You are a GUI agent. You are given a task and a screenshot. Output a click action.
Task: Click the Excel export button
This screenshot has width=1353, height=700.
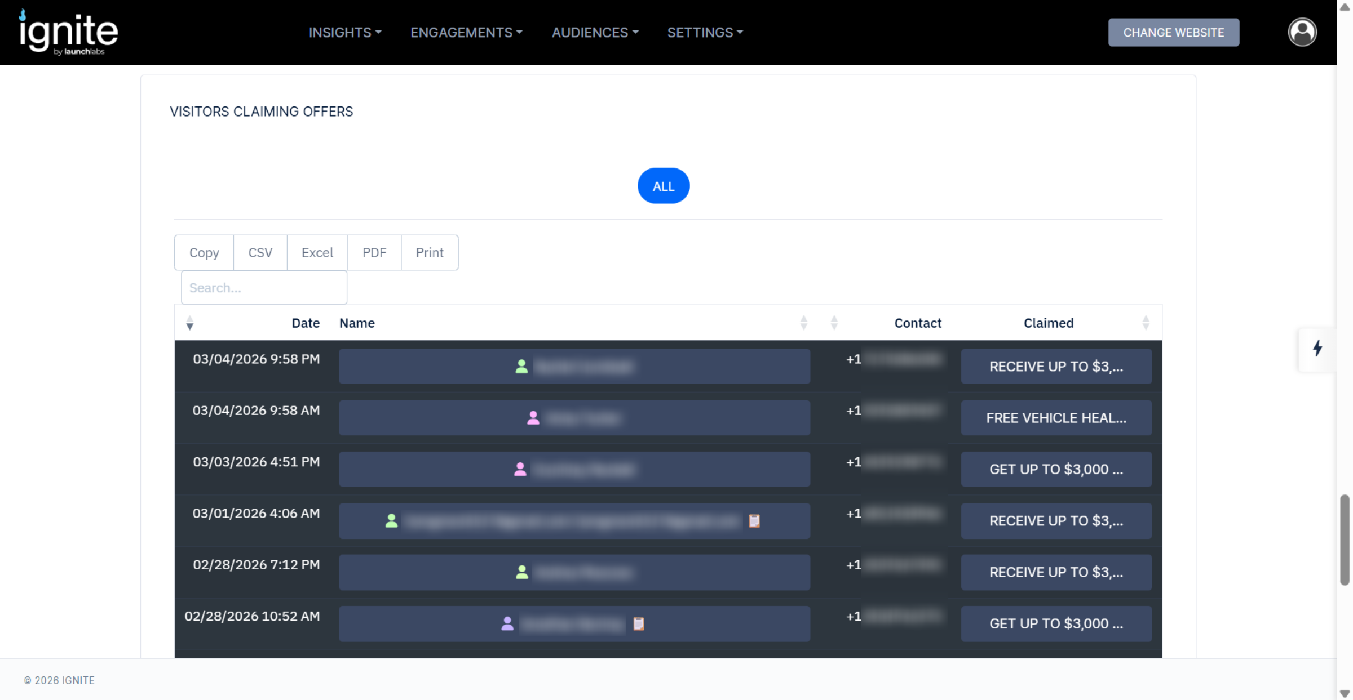(x=317, y=252)
